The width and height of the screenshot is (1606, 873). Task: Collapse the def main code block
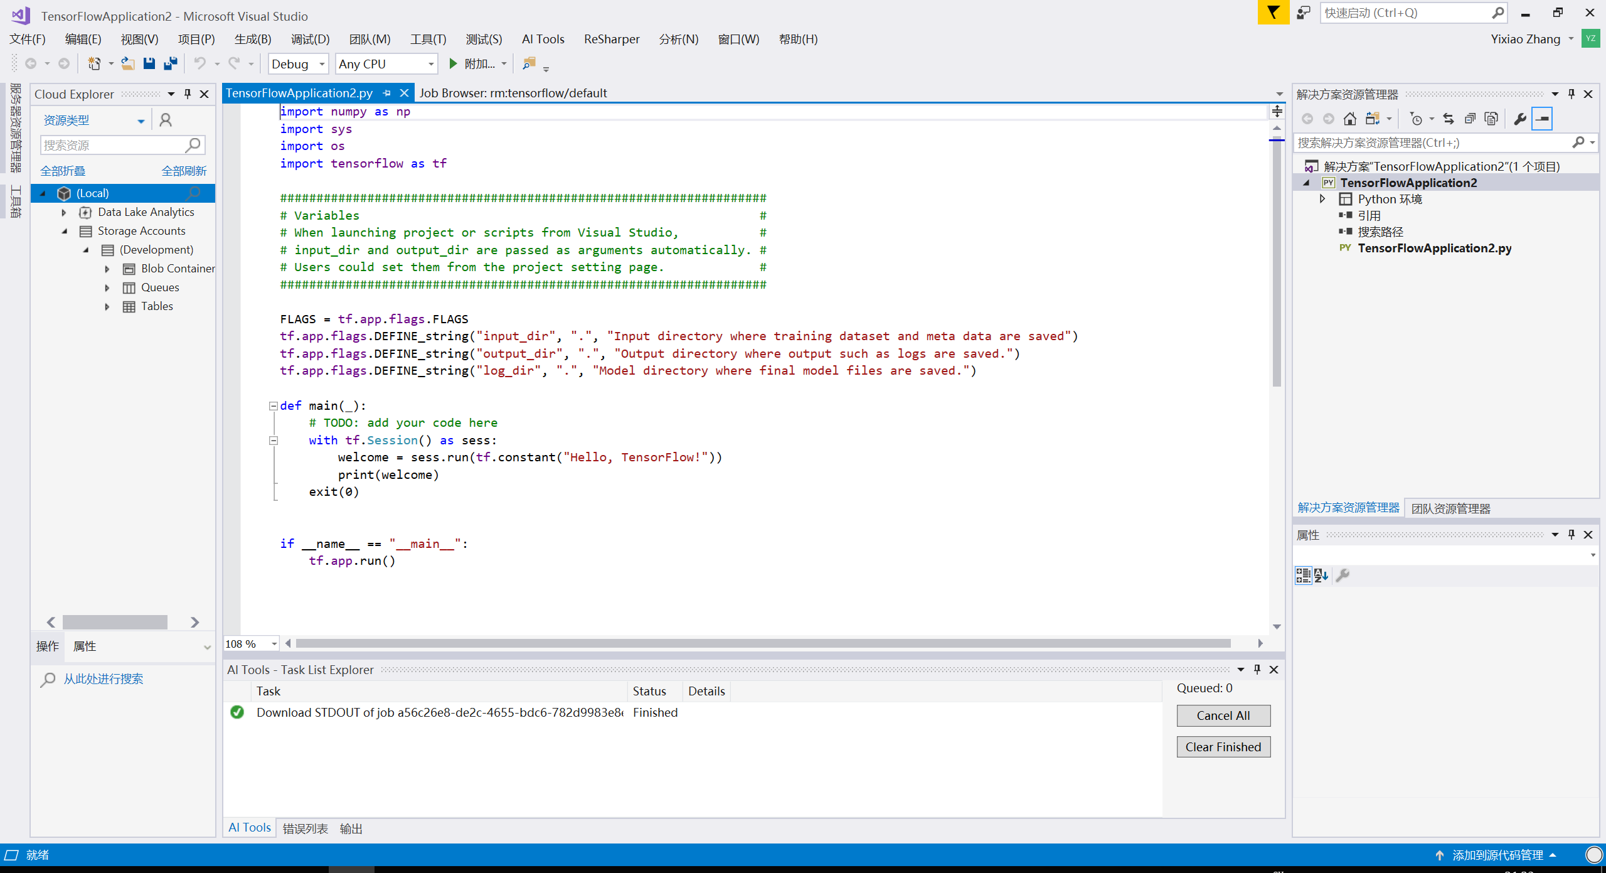(x=274, y=406)
